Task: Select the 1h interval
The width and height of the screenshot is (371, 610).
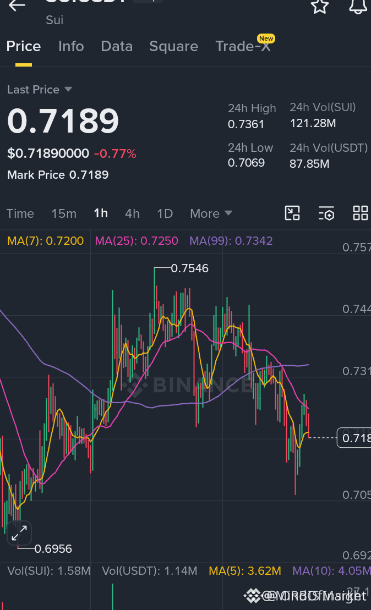Action: 101,213
